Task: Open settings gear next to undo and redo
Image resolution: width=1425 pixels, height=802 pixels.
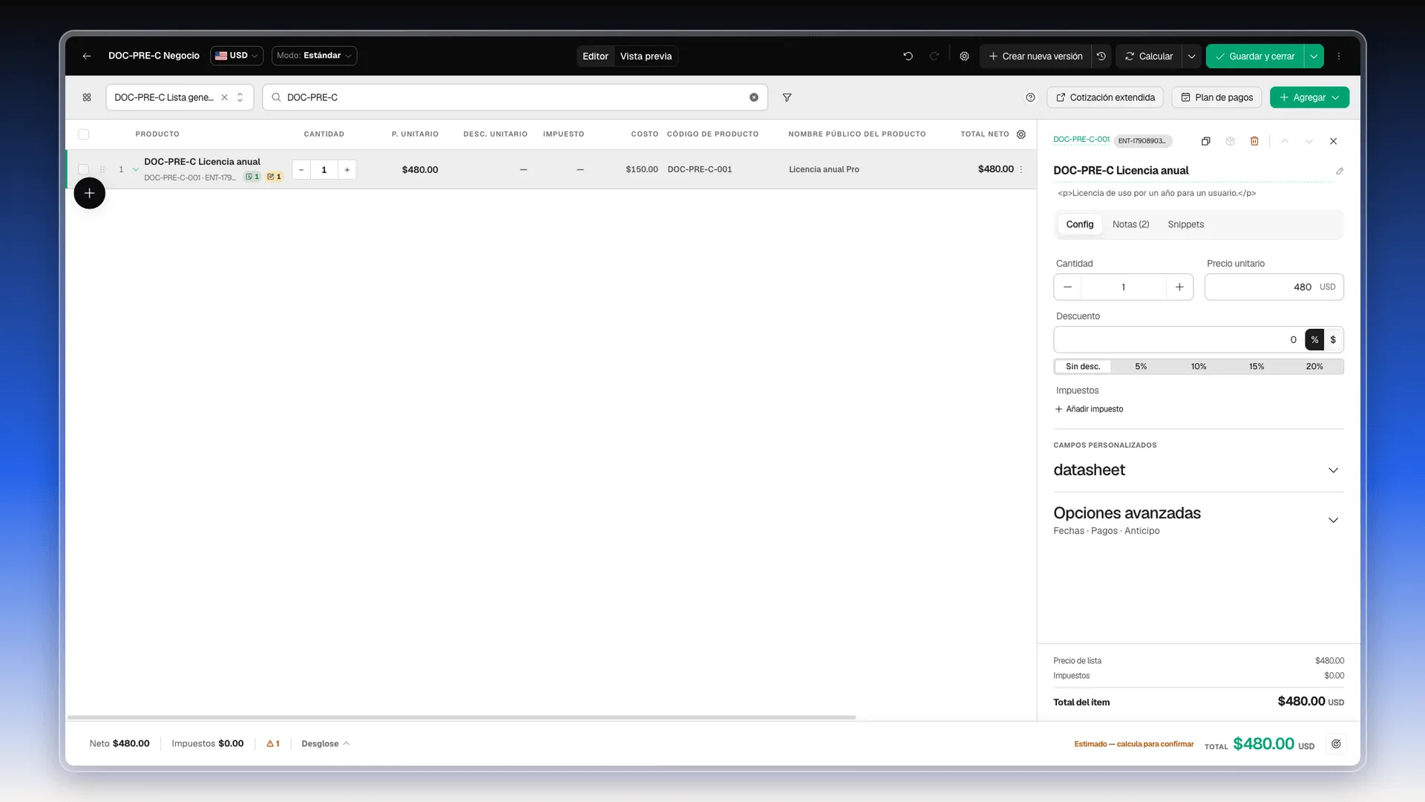Action: point(964,56)
